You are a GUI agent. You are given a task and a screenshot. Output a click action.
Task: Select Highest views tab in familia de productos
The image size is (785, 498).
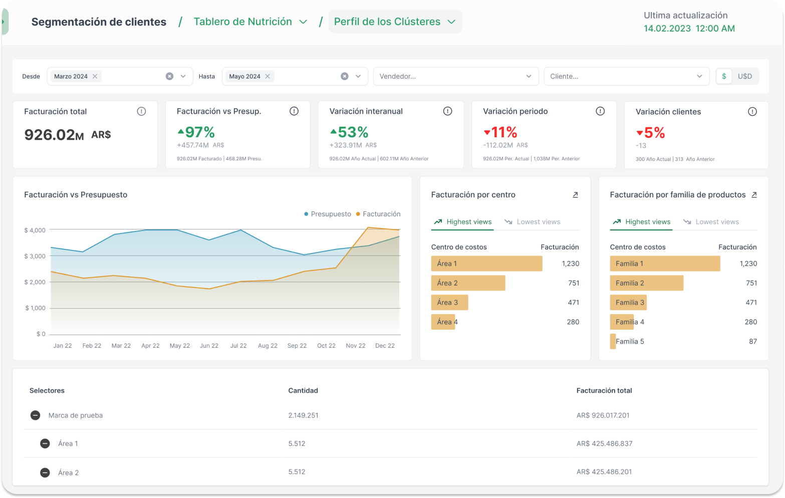[x=641, y=222]
